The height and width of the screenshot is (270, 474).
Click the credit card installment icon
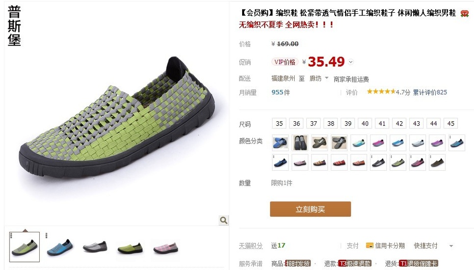[370, 245]
